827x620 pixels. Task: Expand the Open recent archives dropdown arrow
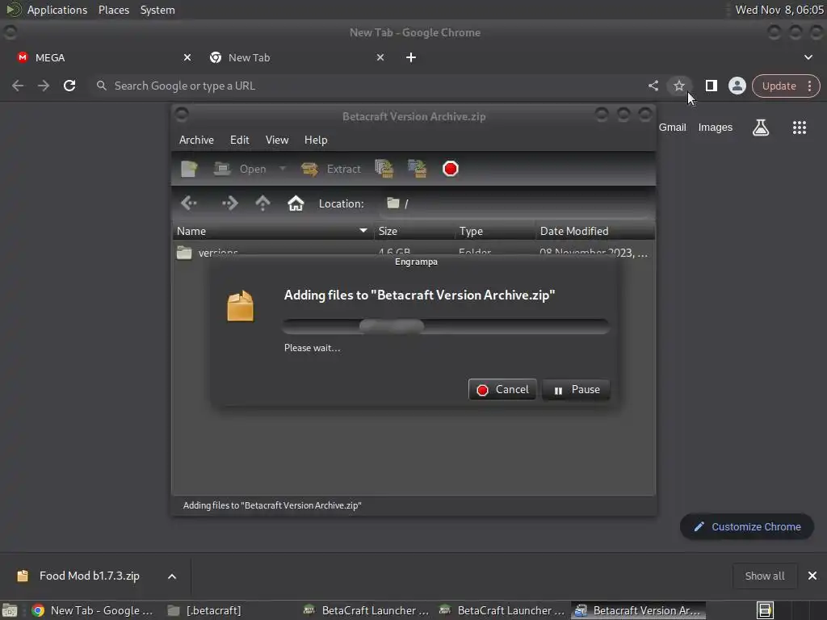(282, 169)
